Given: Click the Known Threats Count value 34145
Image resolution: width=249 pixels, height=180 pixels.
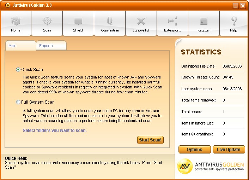Looking at the screenshot, I should pos(228,77).
